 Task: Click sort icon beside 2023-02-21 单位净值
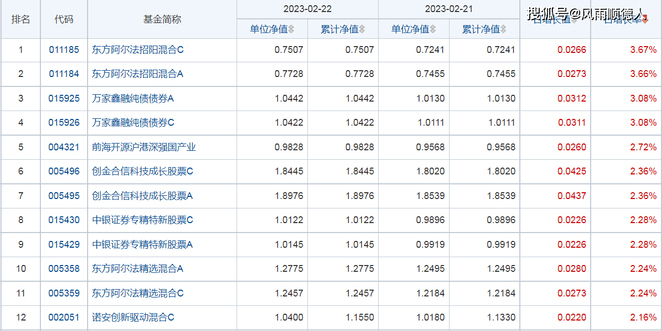[x=432, y=30]
